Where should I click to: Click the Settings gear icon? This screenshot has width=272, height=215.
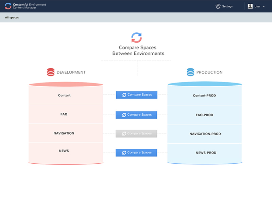(x=218, y=6)
